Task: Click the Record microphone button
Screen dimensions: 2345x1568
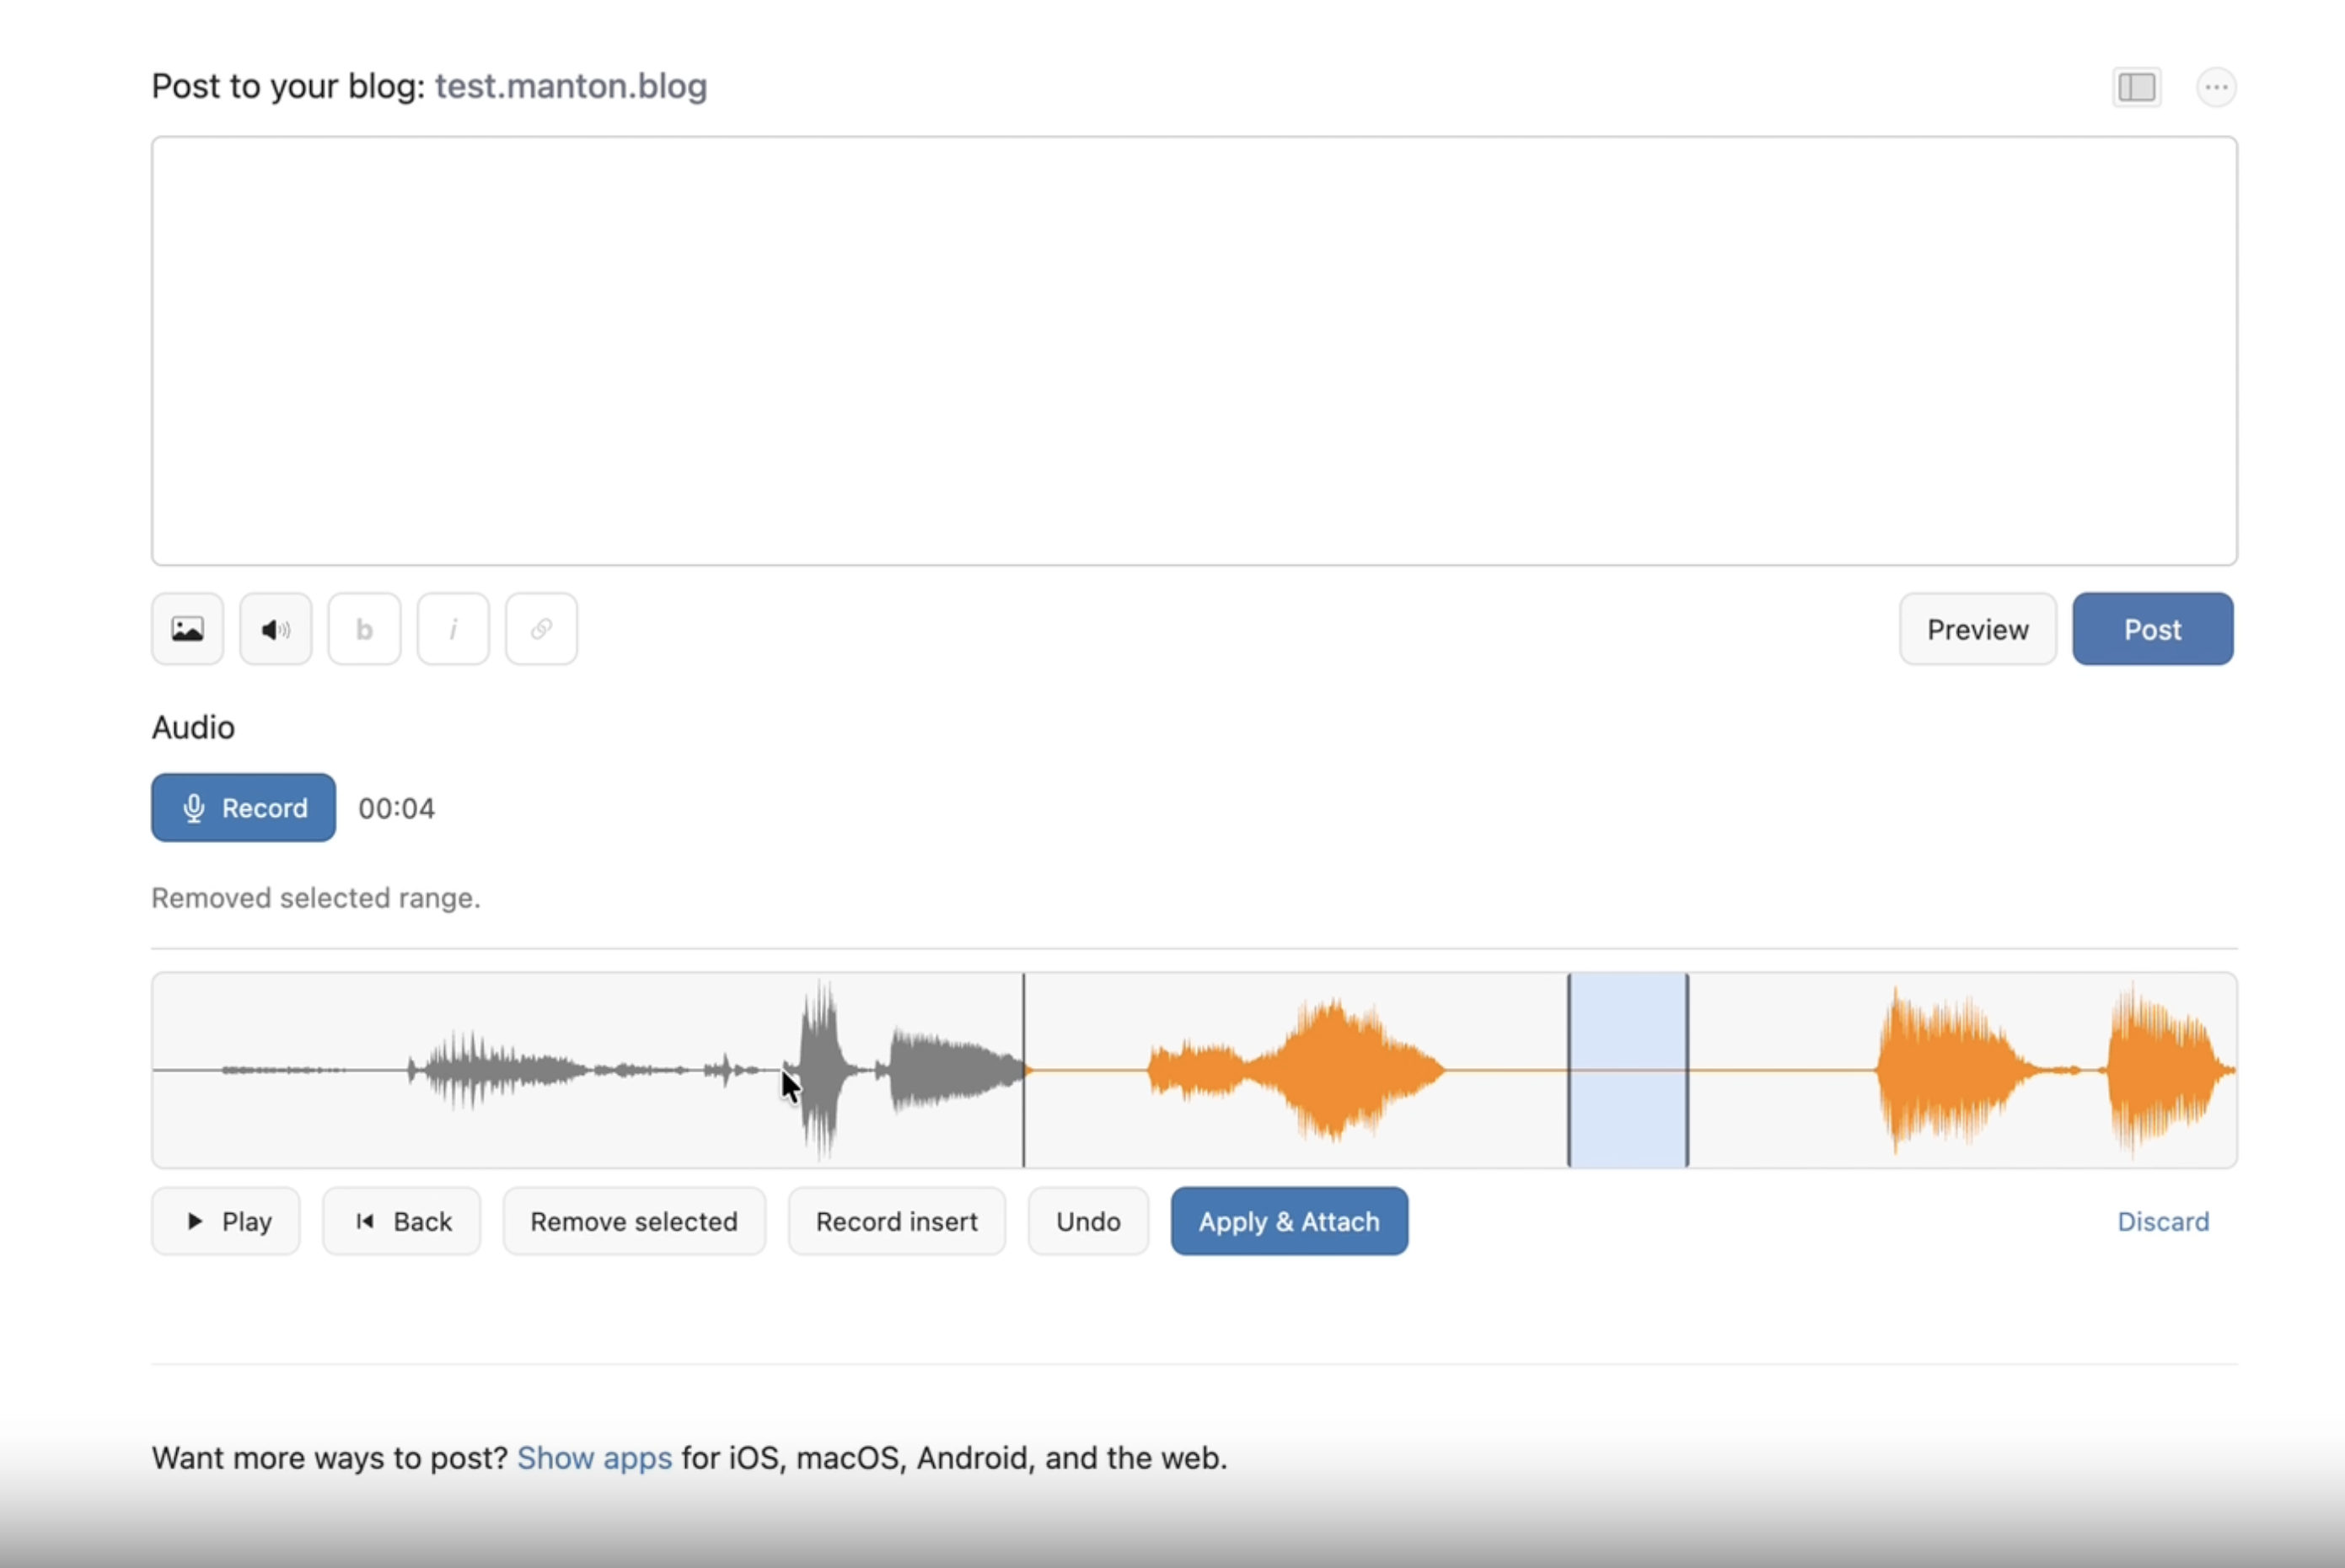Action: coord(243,808)
